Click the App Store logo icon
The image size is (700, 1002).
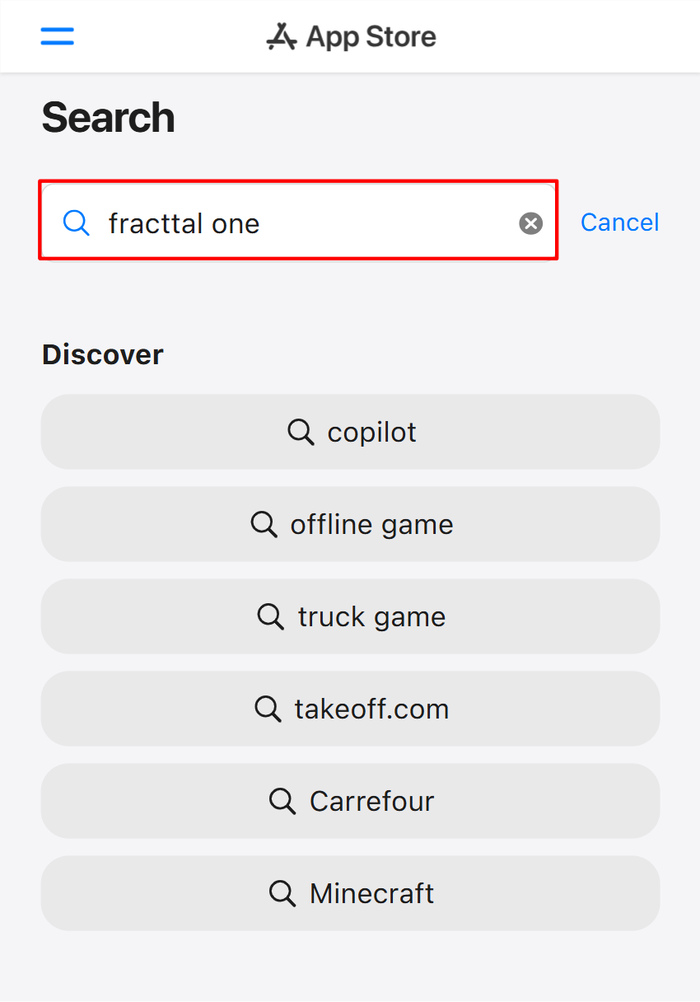tap(280, 35)
